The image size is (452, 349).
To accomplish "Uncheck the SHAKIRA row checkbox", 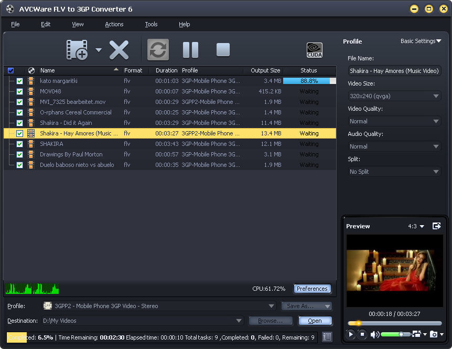I will point(19,144).
